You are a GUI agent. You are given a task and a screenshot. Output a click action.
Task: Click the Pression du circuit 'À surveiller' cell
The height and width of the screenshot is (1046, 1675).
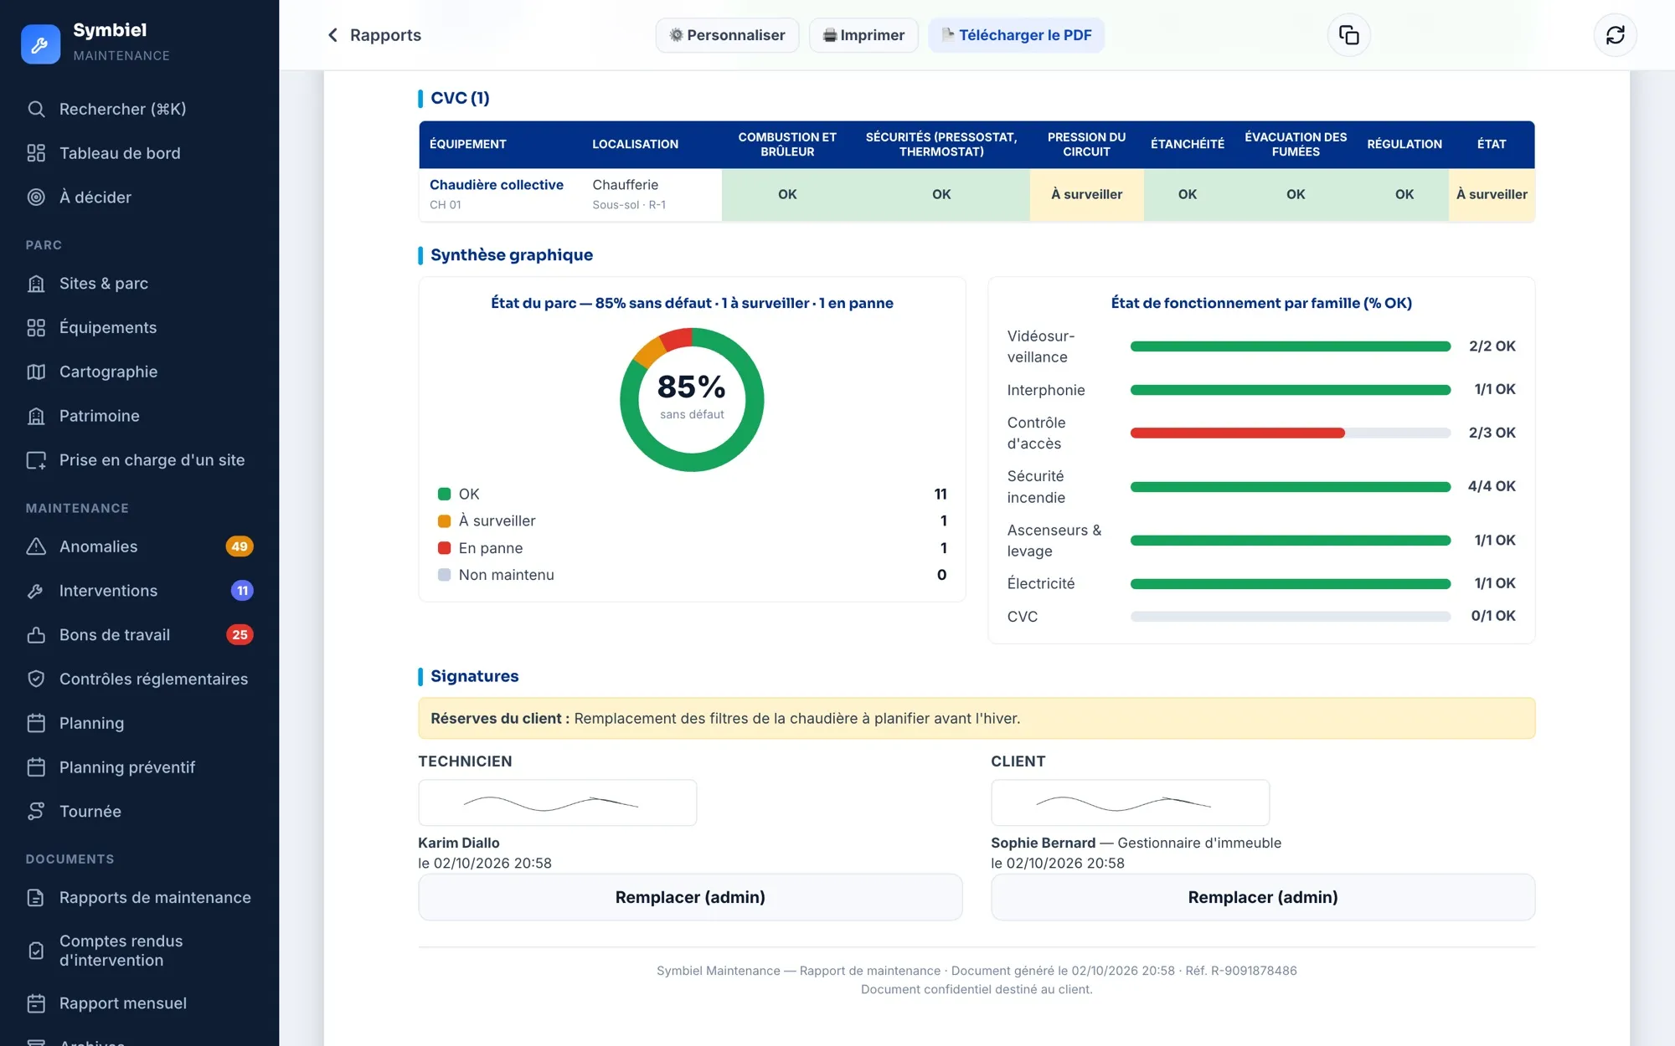tap(1086, 194)
